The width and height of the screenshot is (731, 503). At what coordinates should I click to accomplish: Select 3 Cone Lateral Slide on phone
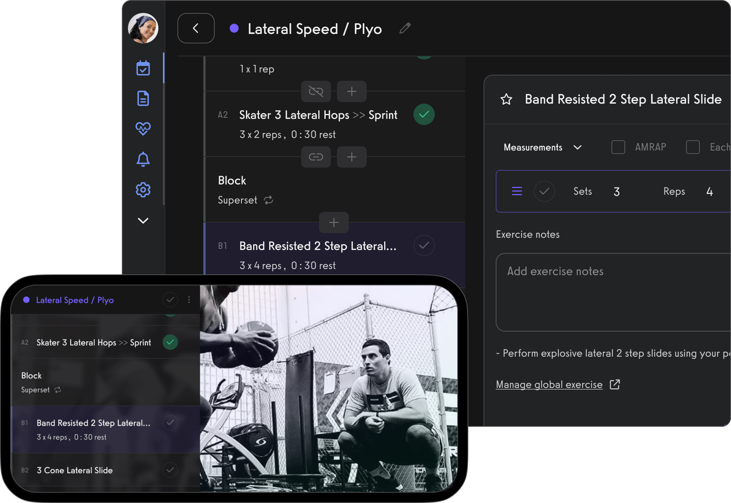(x=75, y=470)
